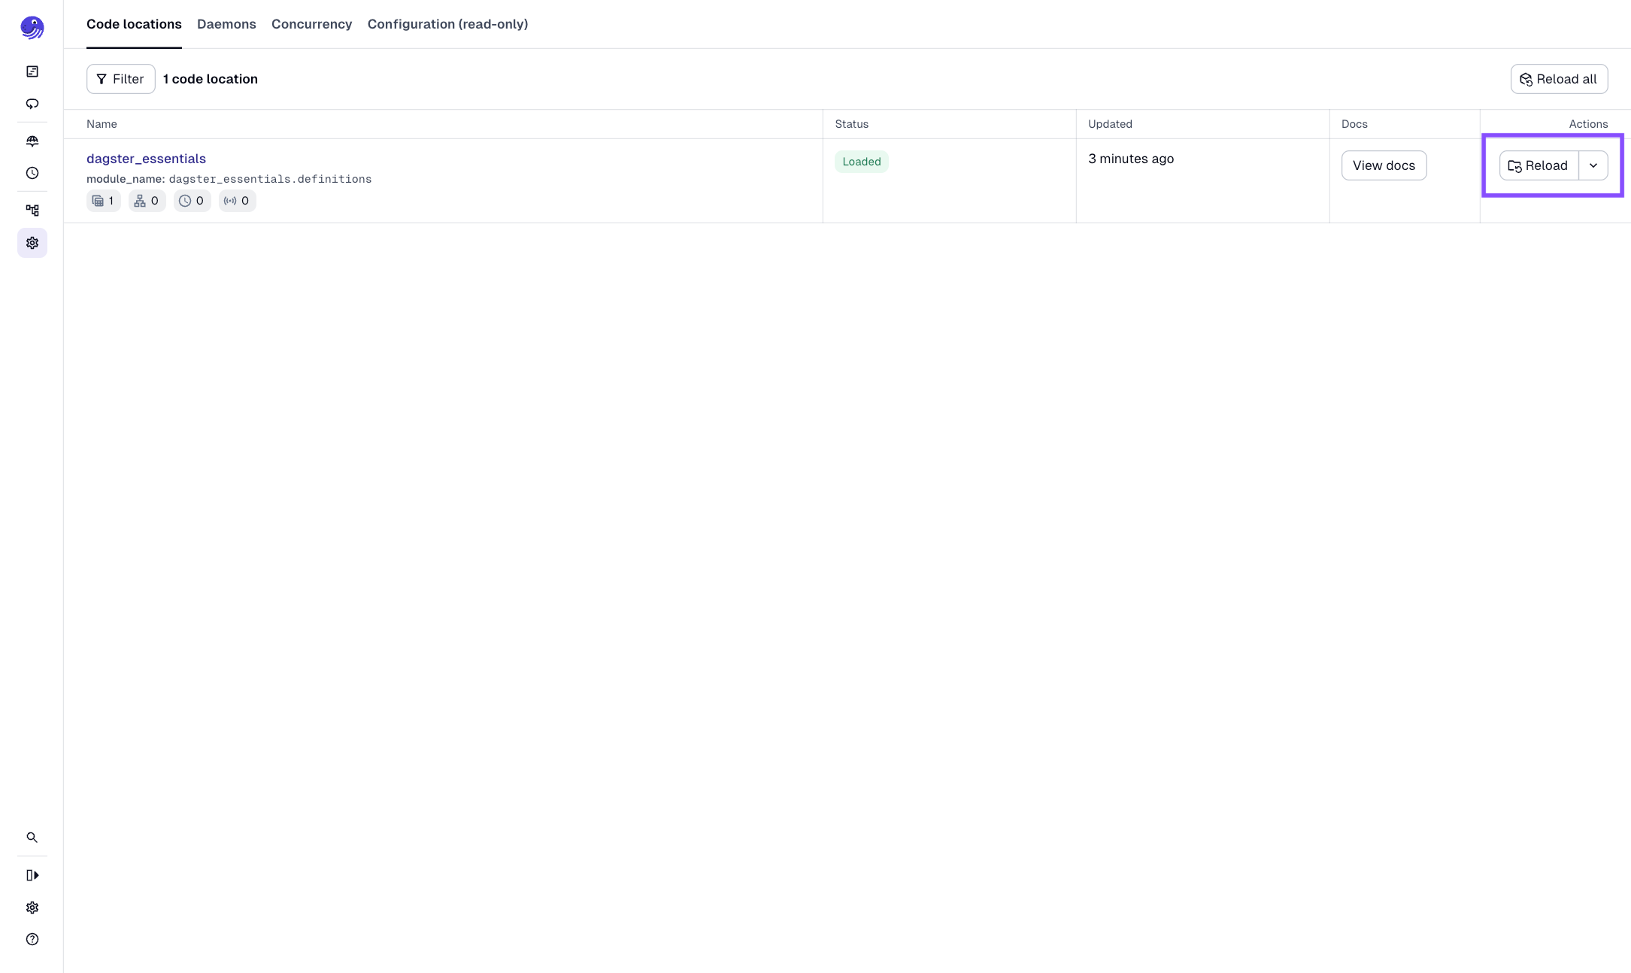Expand the Reload dropdown chevron for dagster_essentials
The height and width of the screenshot is (973, 1631).
tap(1593, 165)
